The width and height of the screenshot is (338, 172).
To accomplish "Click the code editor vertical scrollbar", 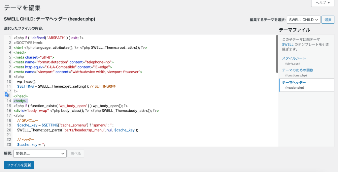I will coord(277,54).
